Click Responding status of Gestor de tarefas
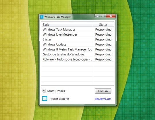This screenshot has width=155, height=120. tap(103, 54)
